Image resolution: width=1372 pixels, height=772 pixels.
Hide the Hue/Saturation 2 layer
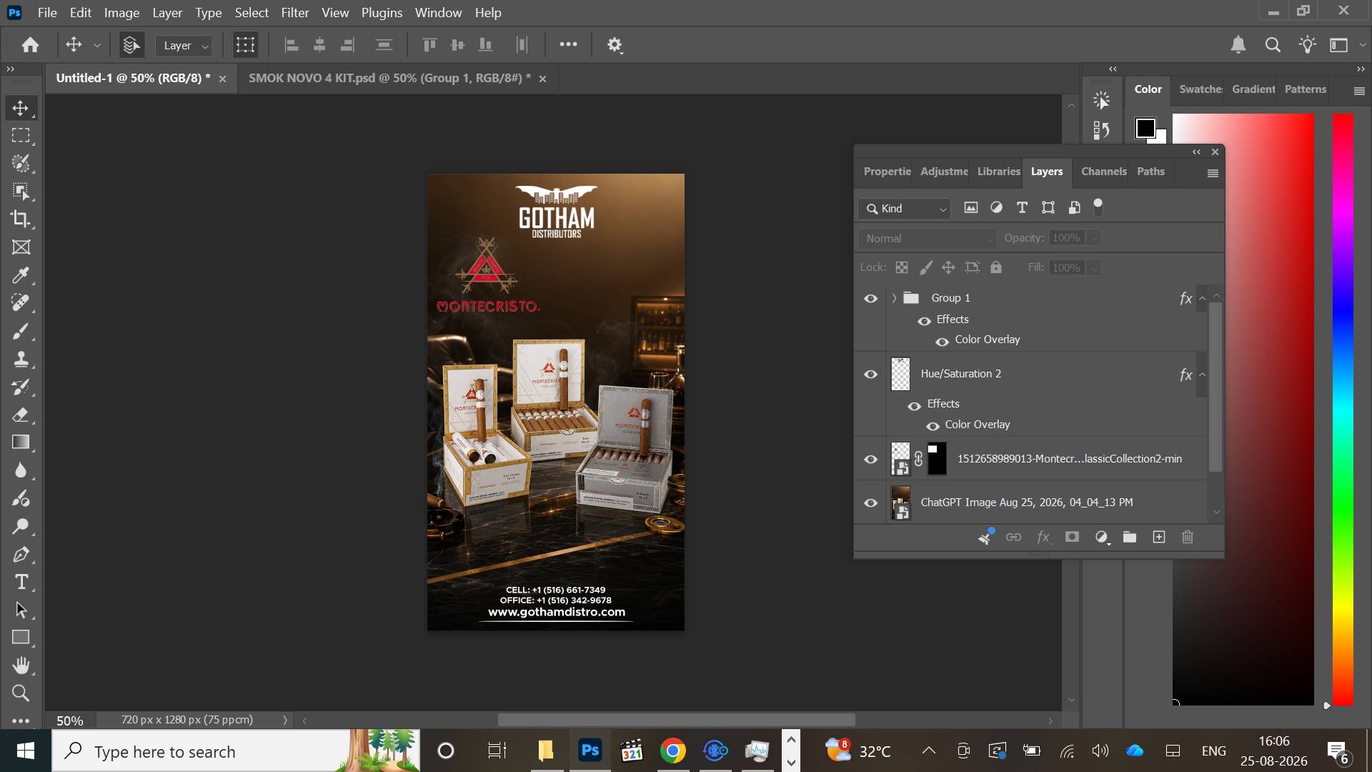click(870, 374)
